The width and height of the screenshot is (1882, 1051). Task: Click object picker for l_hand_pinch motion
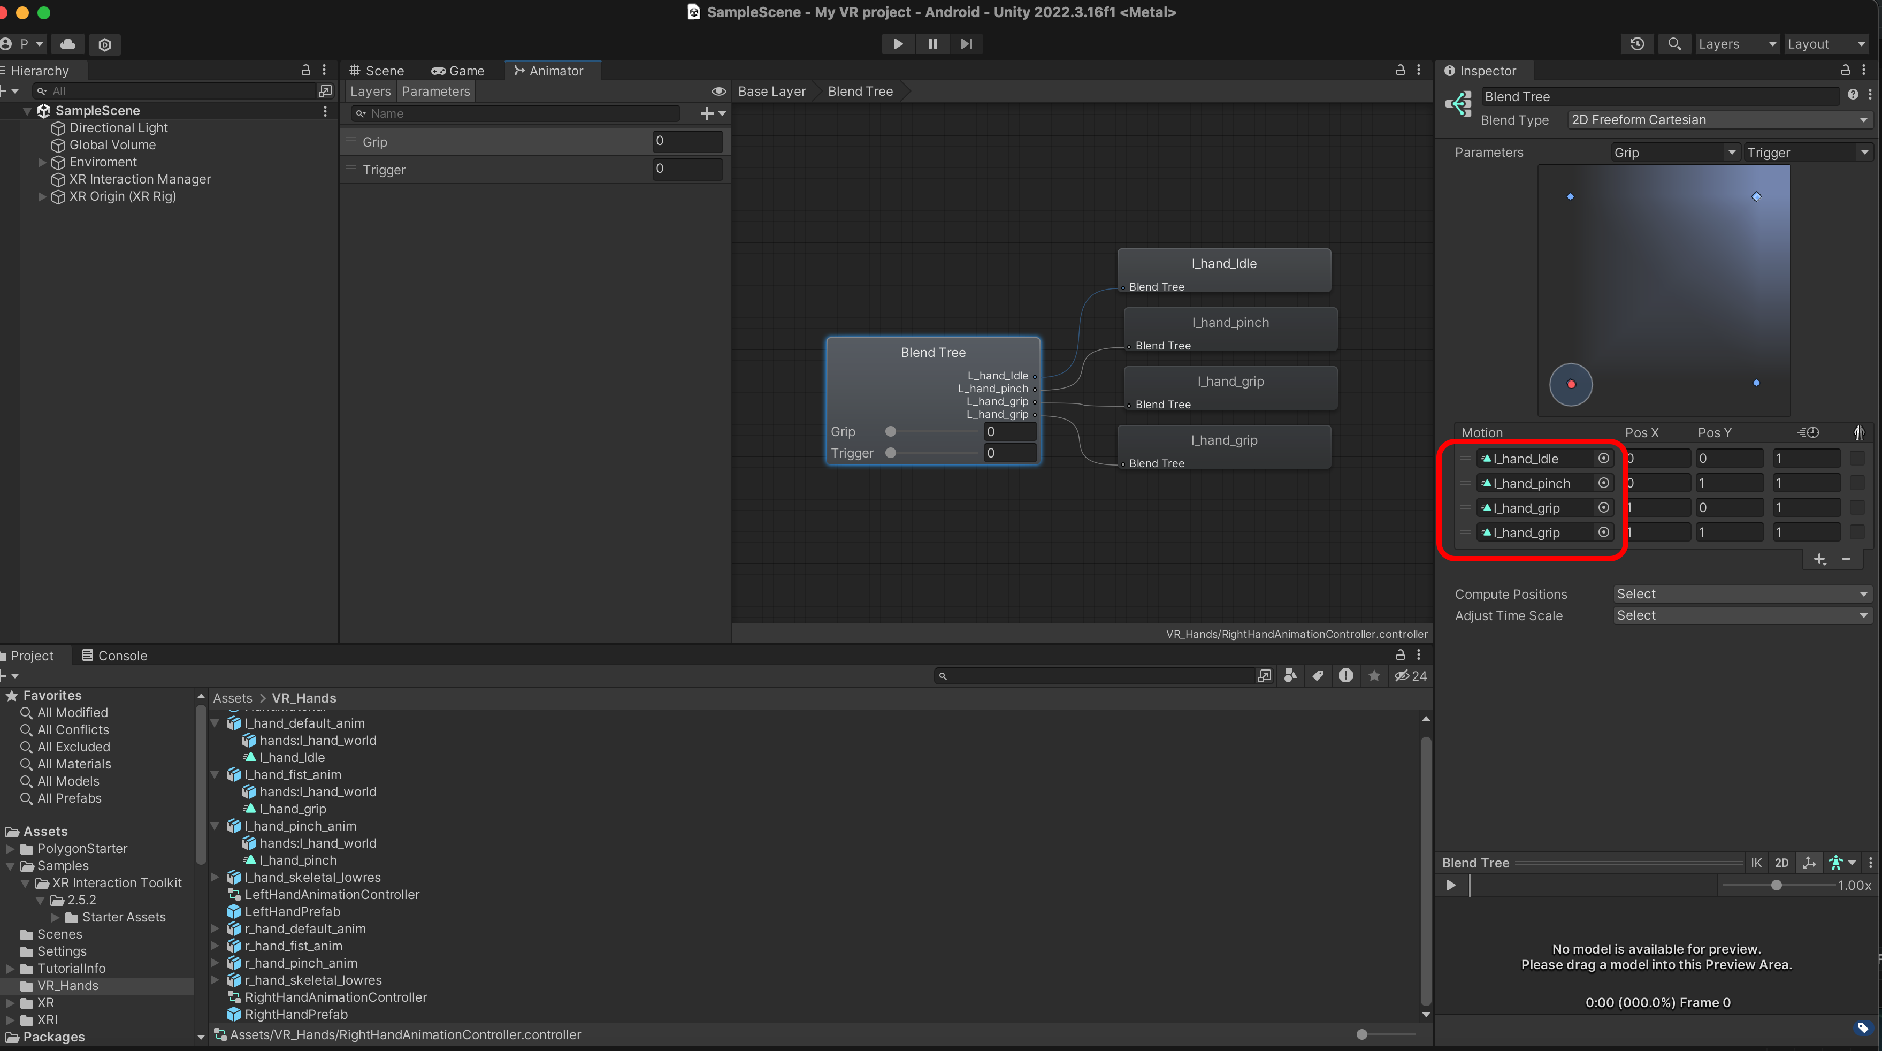pyautogui.click(x=1603, y=483)
